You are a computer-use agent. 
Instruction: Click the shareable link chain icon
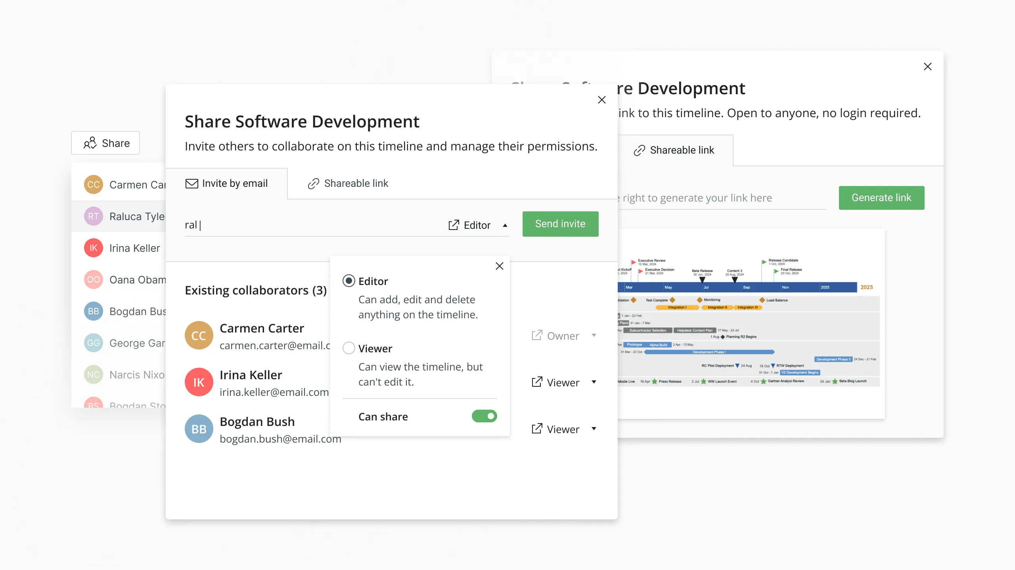point(313,183)
